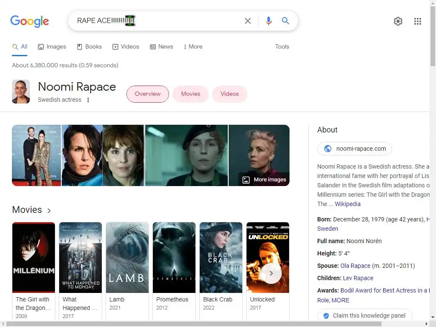Visit the noomi-rapace.com website
Viewport: 436px width, 327px height.
pos(354,149)
